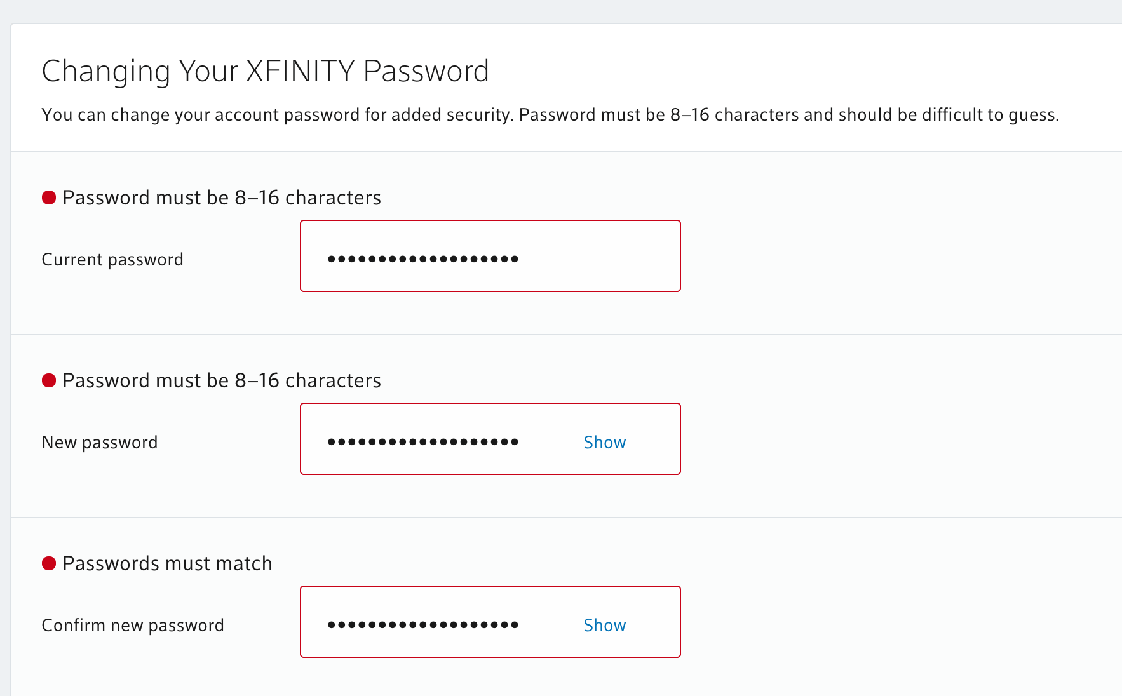Show the New password text
The width and height of the screenshot is (1122, 696).
coord(604,442)
